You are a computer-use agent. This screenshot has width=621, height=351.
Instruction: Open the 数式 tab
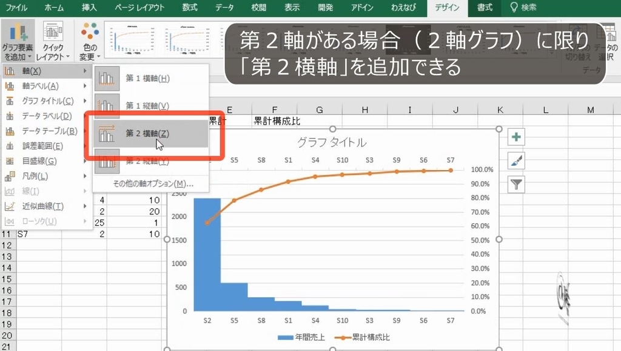pos(190,7)
